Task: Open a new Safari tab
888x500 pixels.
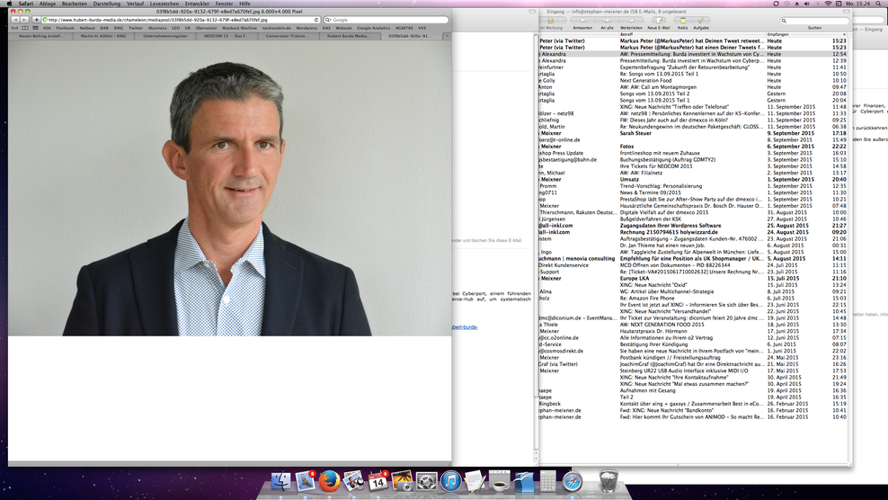Action: tap(447, 36)
